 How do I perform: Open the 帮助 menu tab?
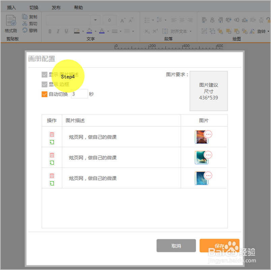[x=78, y=8]
